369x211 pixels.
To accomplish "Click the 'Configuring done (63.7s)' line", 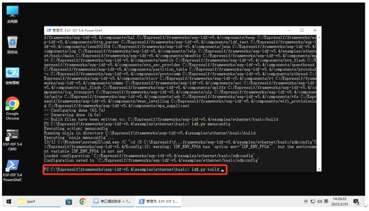I will pos(74,110).
